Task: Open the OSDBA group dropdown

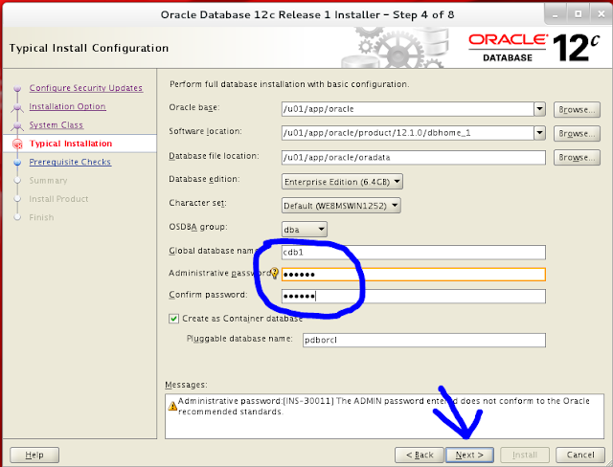Action: click(x=305, y=230)
